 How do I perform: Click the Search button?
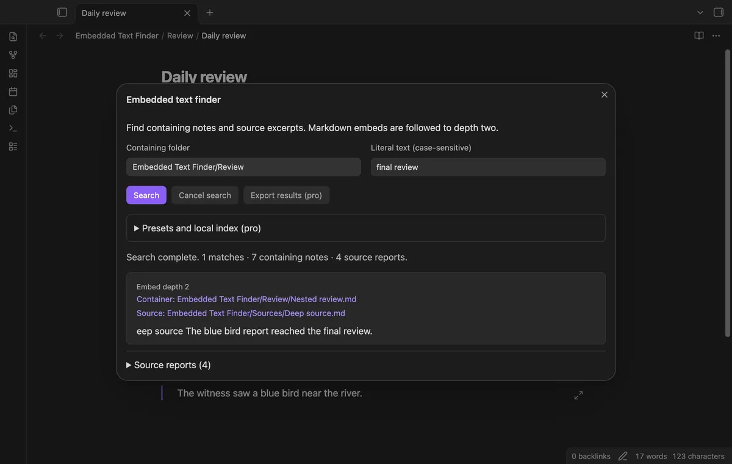coord(146,195)
